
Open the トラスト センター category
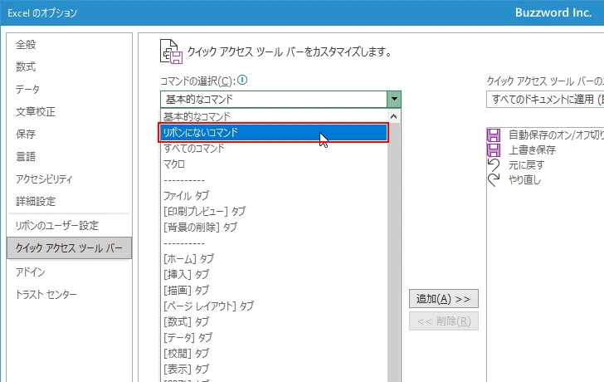[x=70, y=295]
